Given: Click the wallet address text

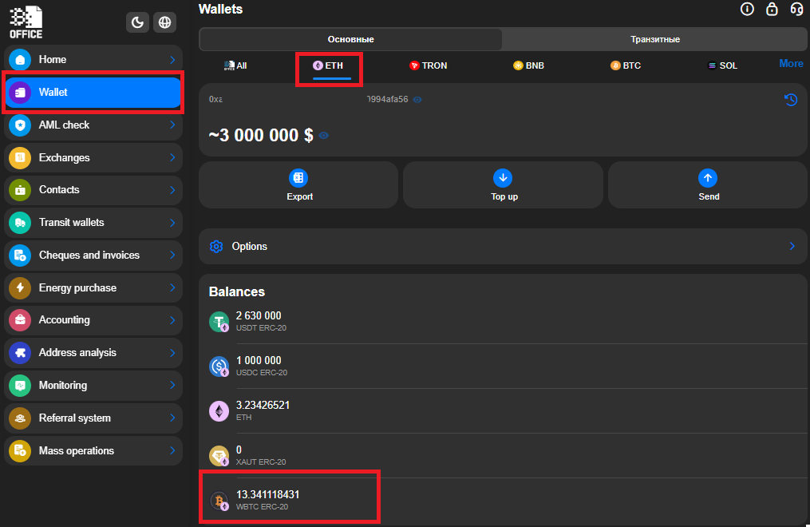Looking at the screenshot, I should (308, 99).
